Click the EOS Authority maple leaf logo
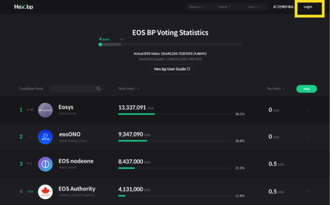Image resolution: width=330 pixels, height=205 pixels. point(45,191)
